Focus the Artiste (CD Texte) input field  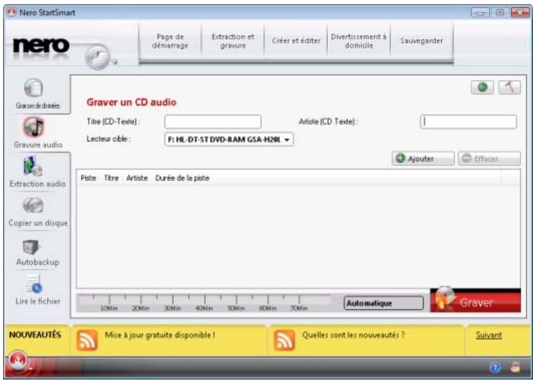click(469, 122)
